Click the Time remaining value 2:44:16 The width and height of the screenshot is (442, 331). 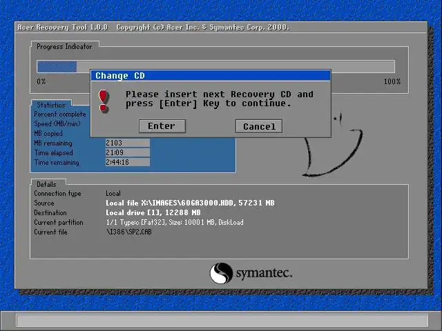coord(127,162)
